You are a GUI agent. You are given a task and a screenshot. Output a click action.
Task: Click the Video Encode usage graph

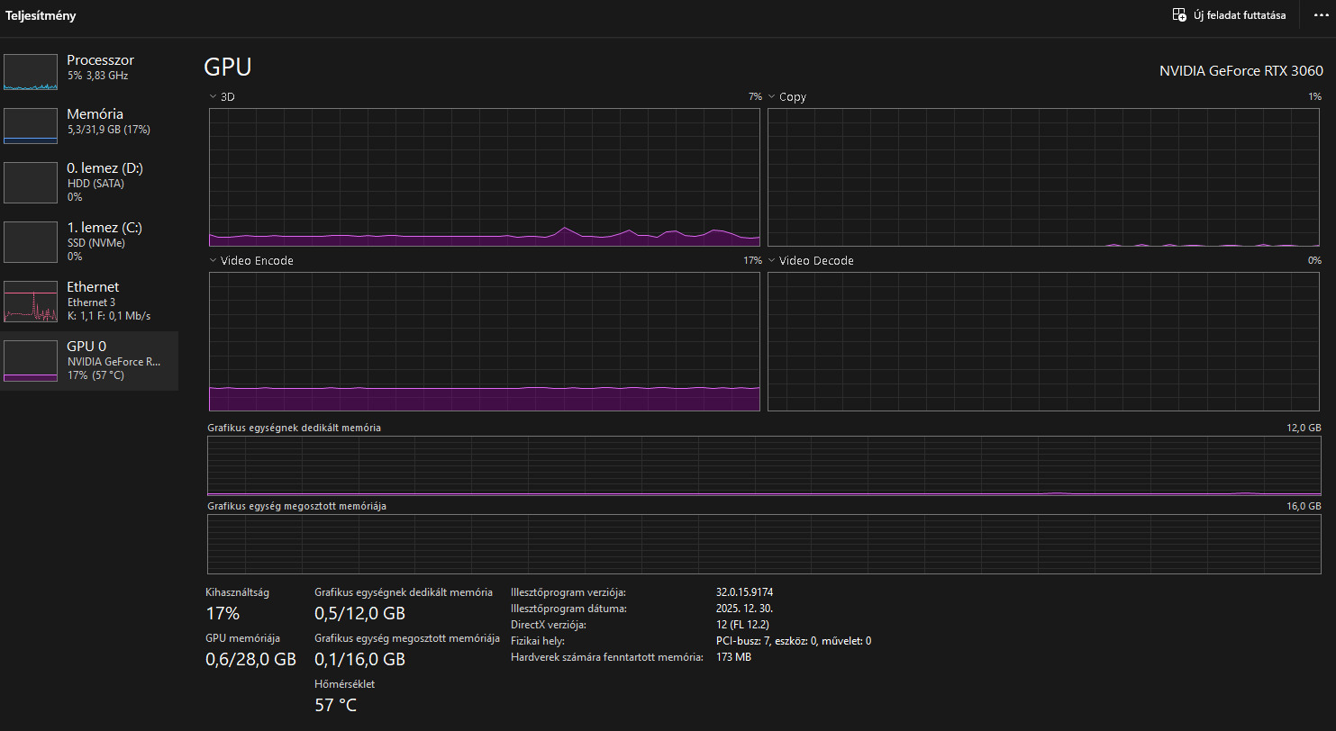(x=484, y=341)
